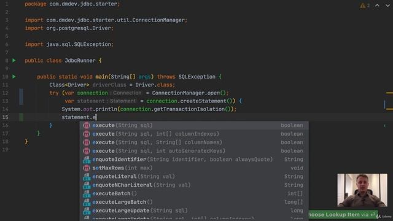Place cursor on package com.dmdev.jdbc.starter line

(72, 4)
